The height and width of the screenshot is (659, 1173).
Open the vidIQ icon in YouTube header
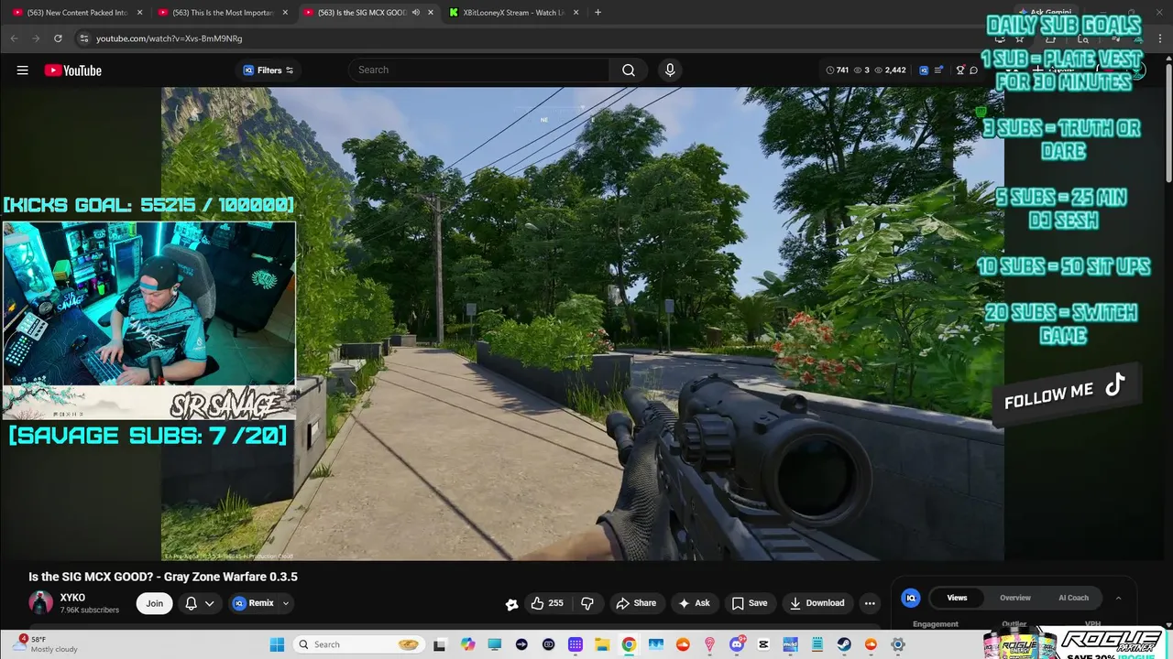924,70
